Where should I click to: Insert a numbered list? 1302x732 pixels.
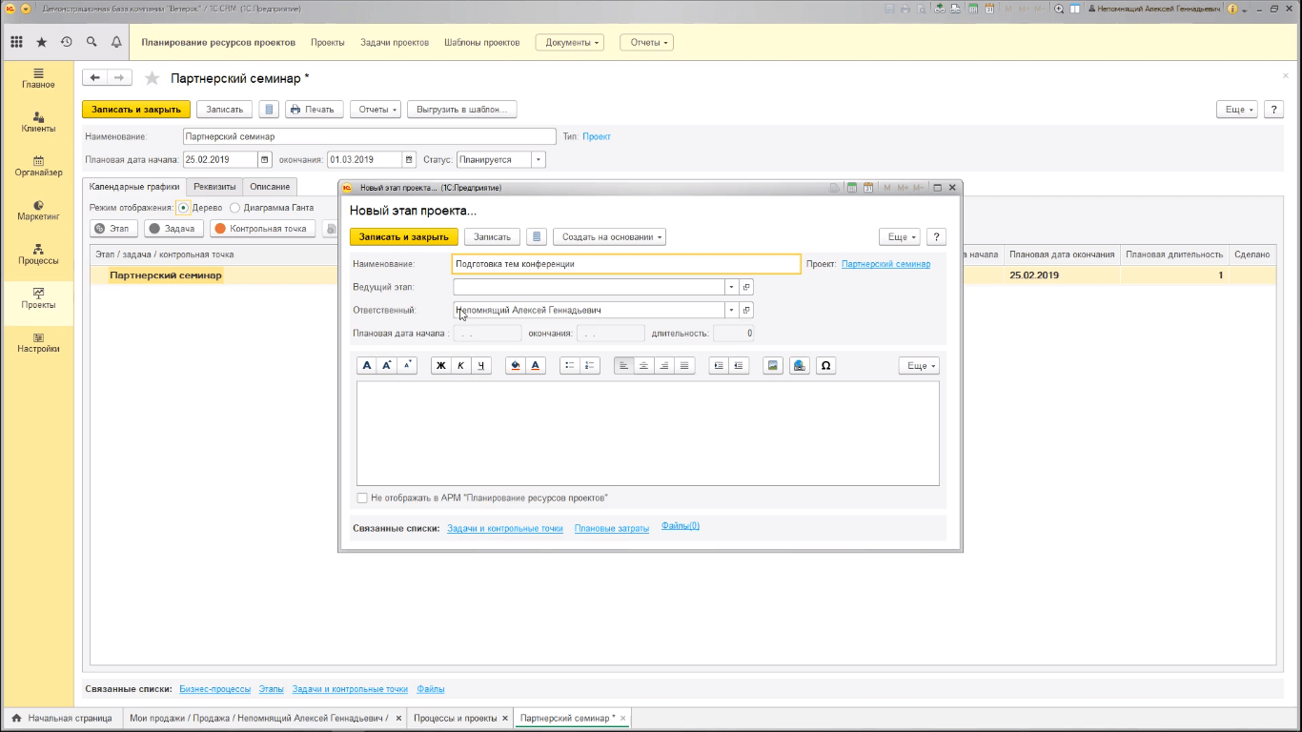click(589, 365)
